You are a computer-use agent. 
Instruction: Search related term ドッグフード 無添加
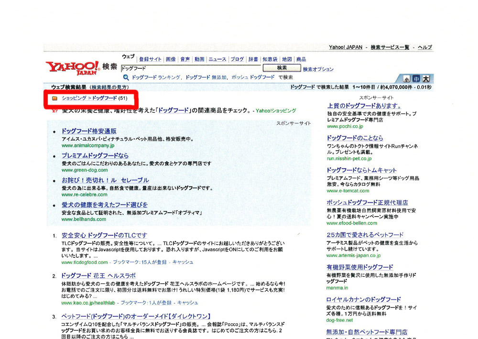point(206,77)
